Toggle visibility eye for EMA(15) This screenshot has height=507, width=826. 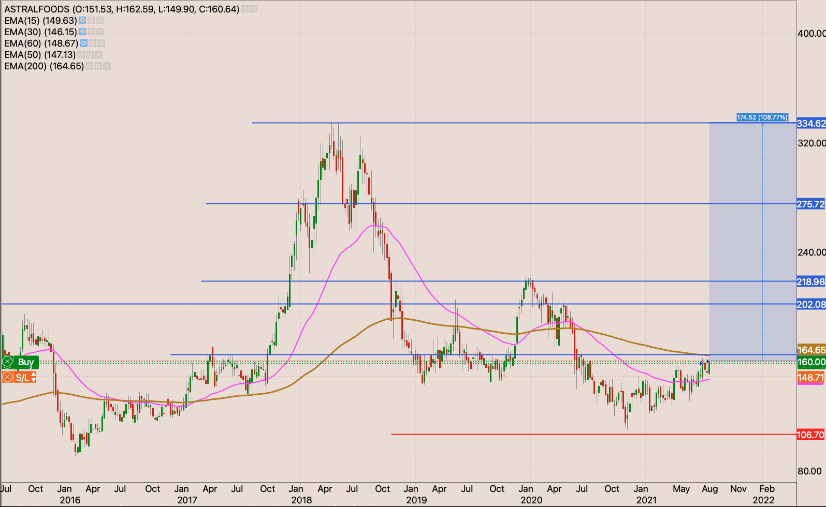click(82, 21)
